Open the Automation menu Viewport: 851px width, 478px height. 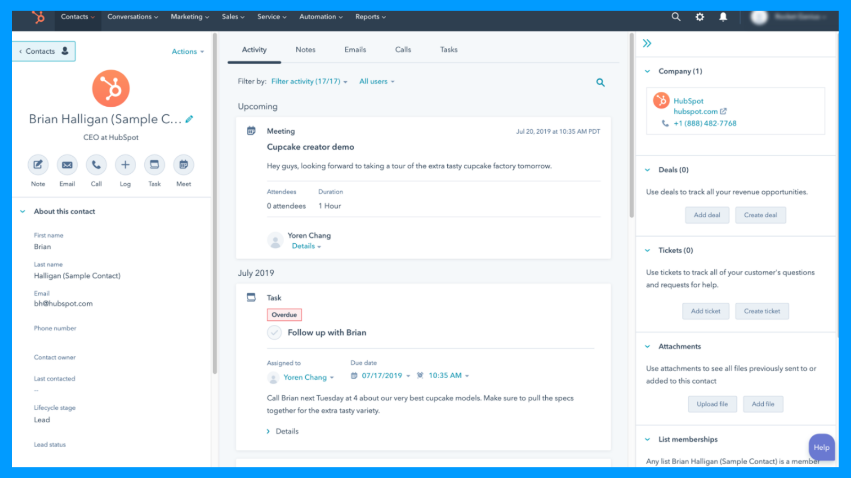321,16
